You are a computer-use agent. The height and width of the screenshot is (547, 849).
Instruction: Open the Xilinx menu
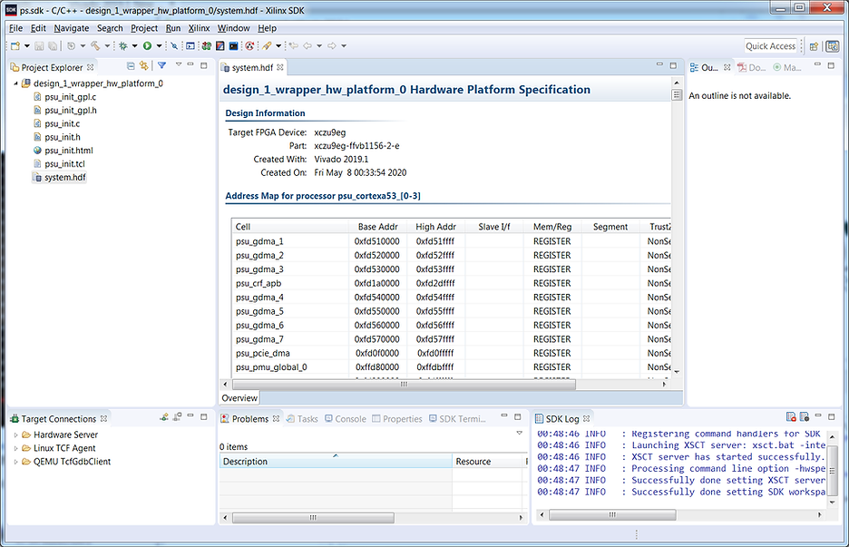click(x=197, y=28)
